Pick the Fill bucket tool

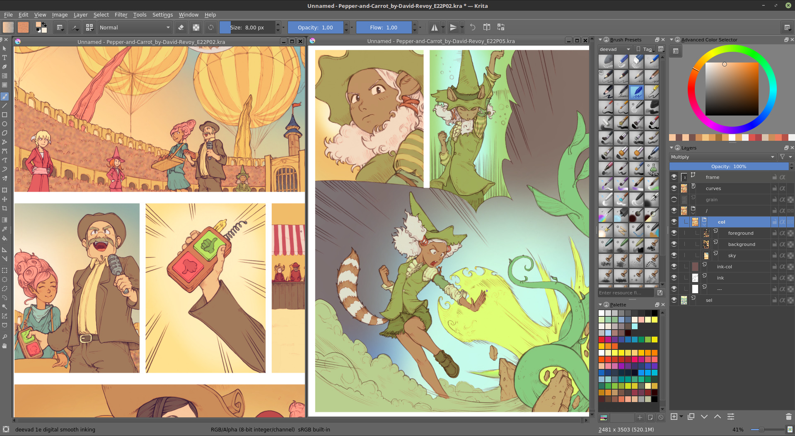(5, 238)
